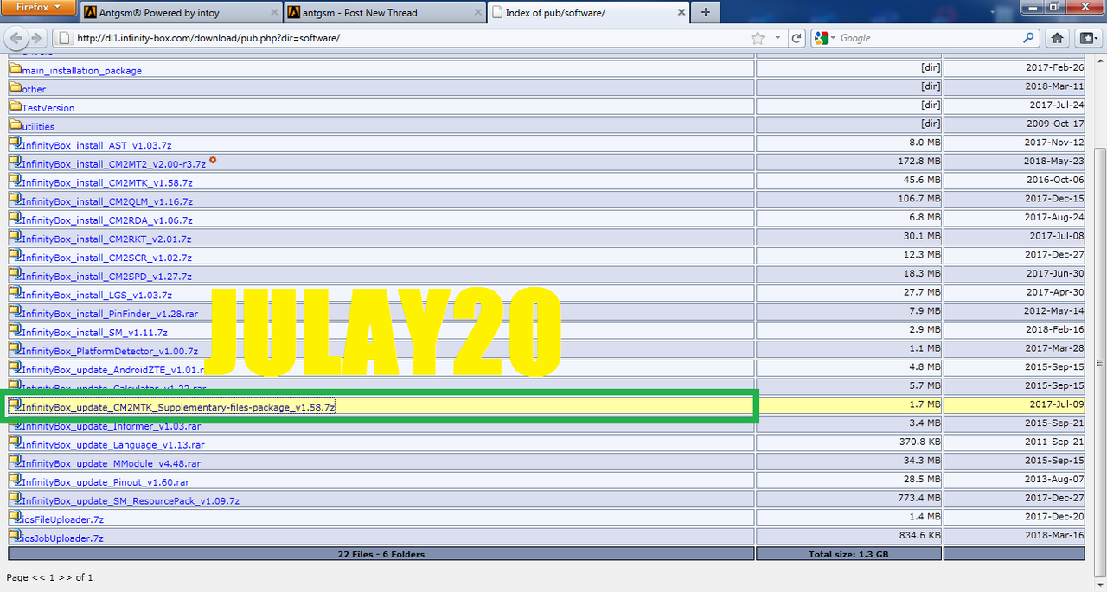Close the 'Index of pub/software/' tab
The image size is (1107, 592).
pyautogui.click(x=680, y=13)
